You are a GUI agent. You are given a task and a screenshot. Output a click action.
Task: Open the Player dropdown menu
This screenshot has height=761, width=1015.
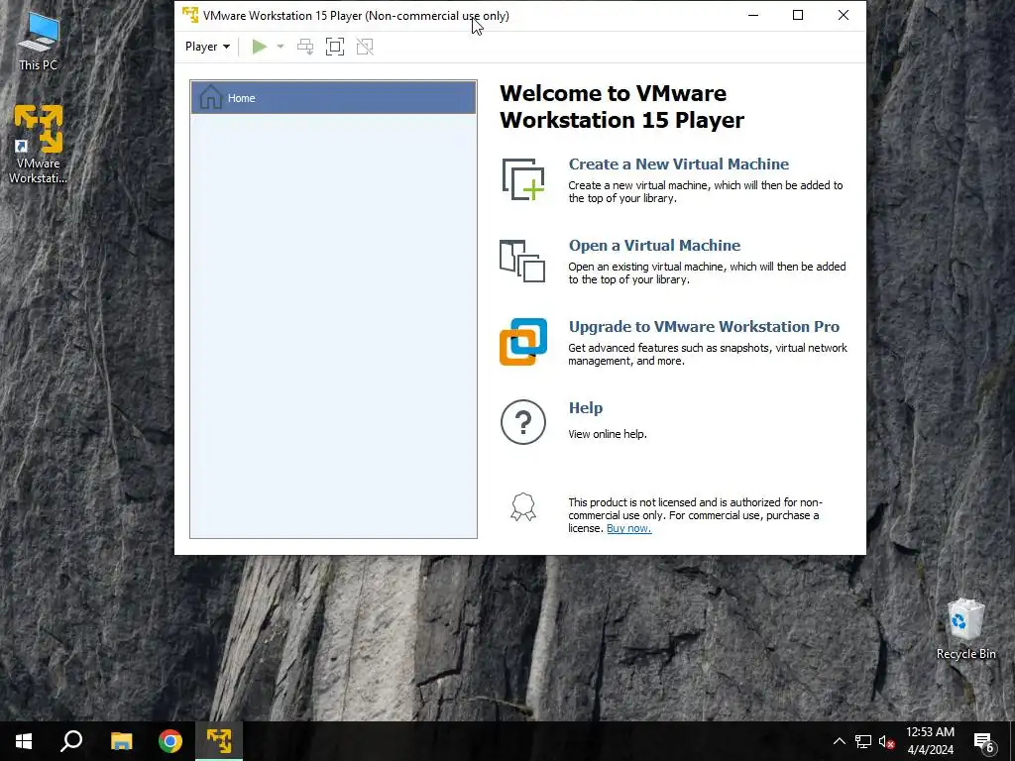tap(207, 47)
